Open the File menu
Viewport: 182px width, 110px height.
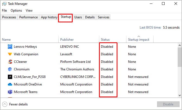coord(4,11)
